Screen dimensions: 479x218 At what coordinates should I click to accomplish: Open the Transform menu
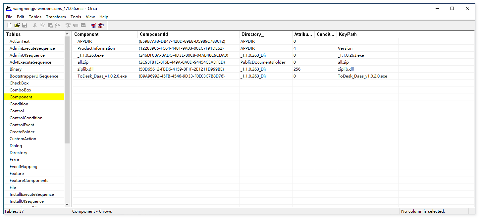click(x=56, y=17)
